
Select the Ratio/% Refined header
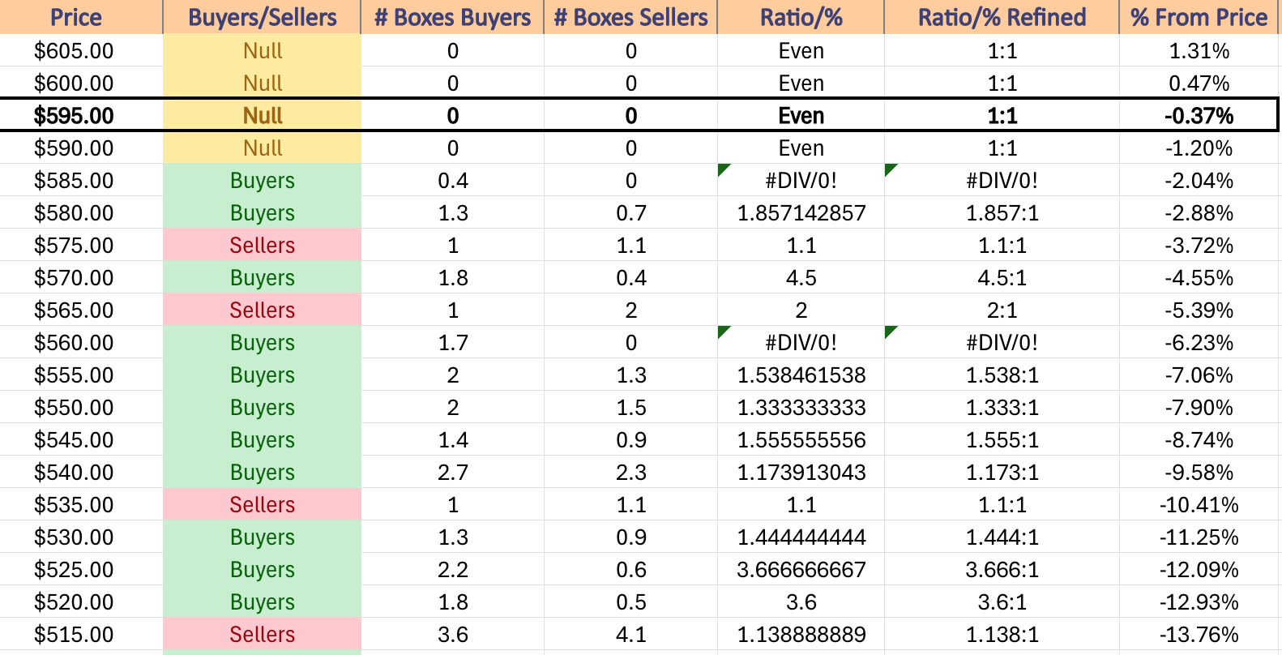[1002, 17]
